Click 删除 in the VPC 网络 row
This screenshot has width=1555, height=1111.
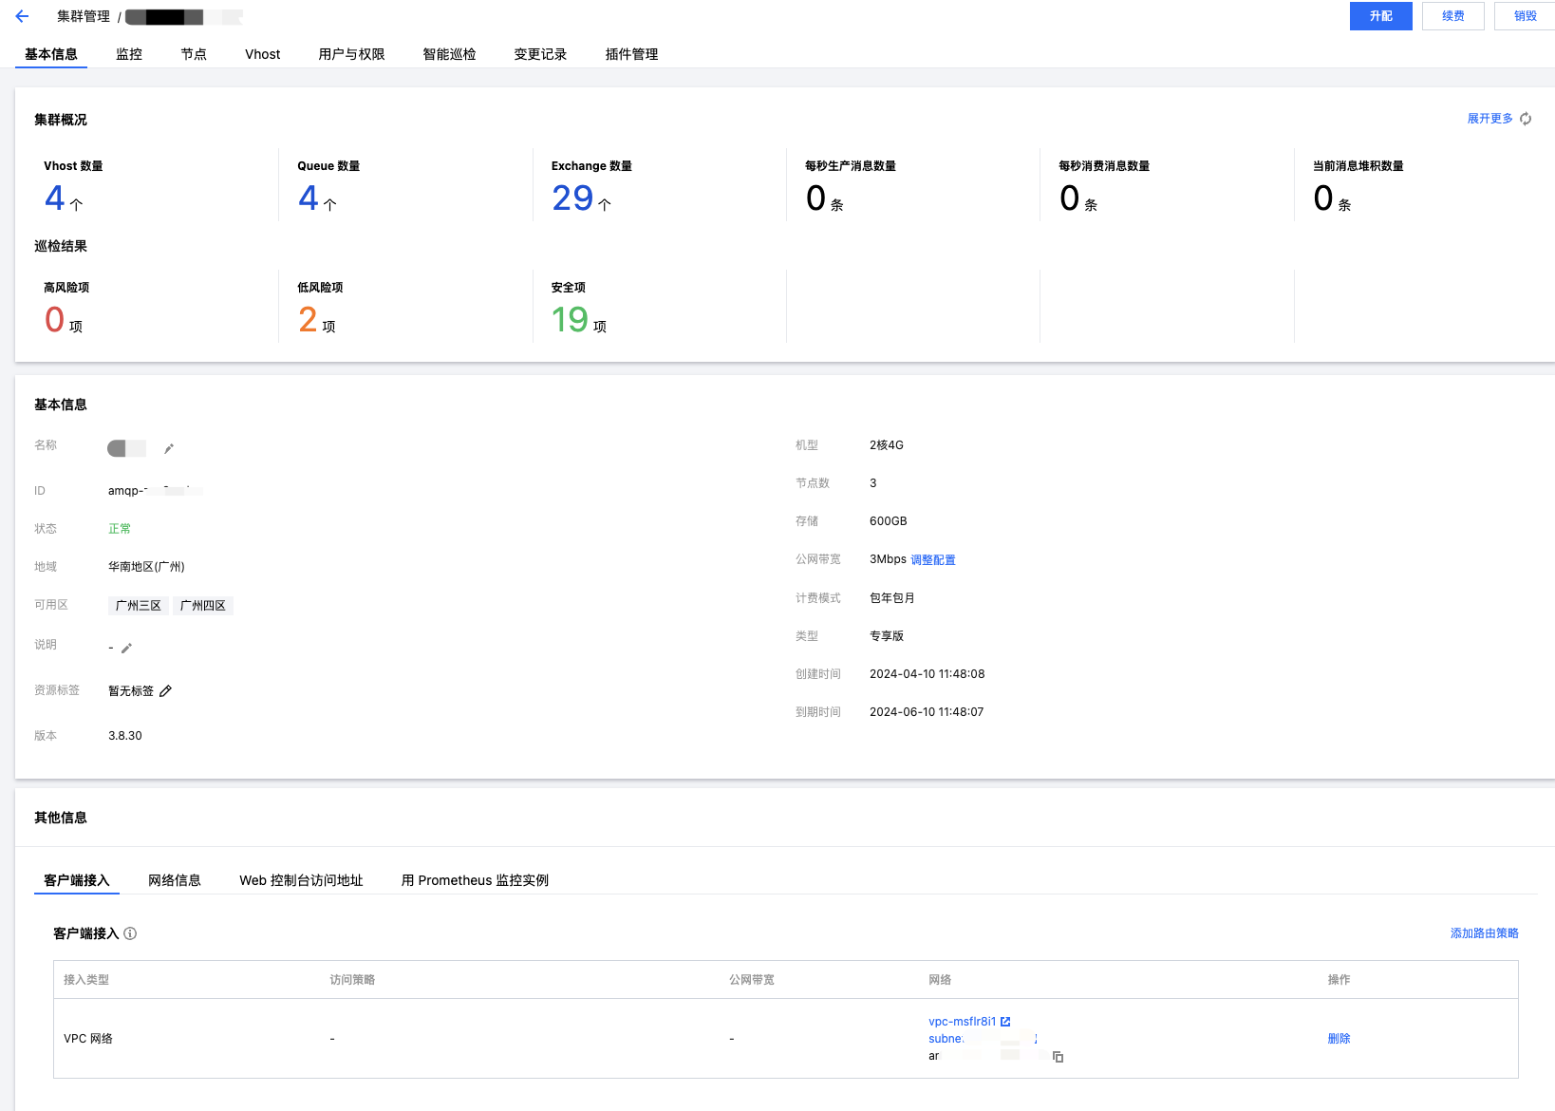1339,1039
